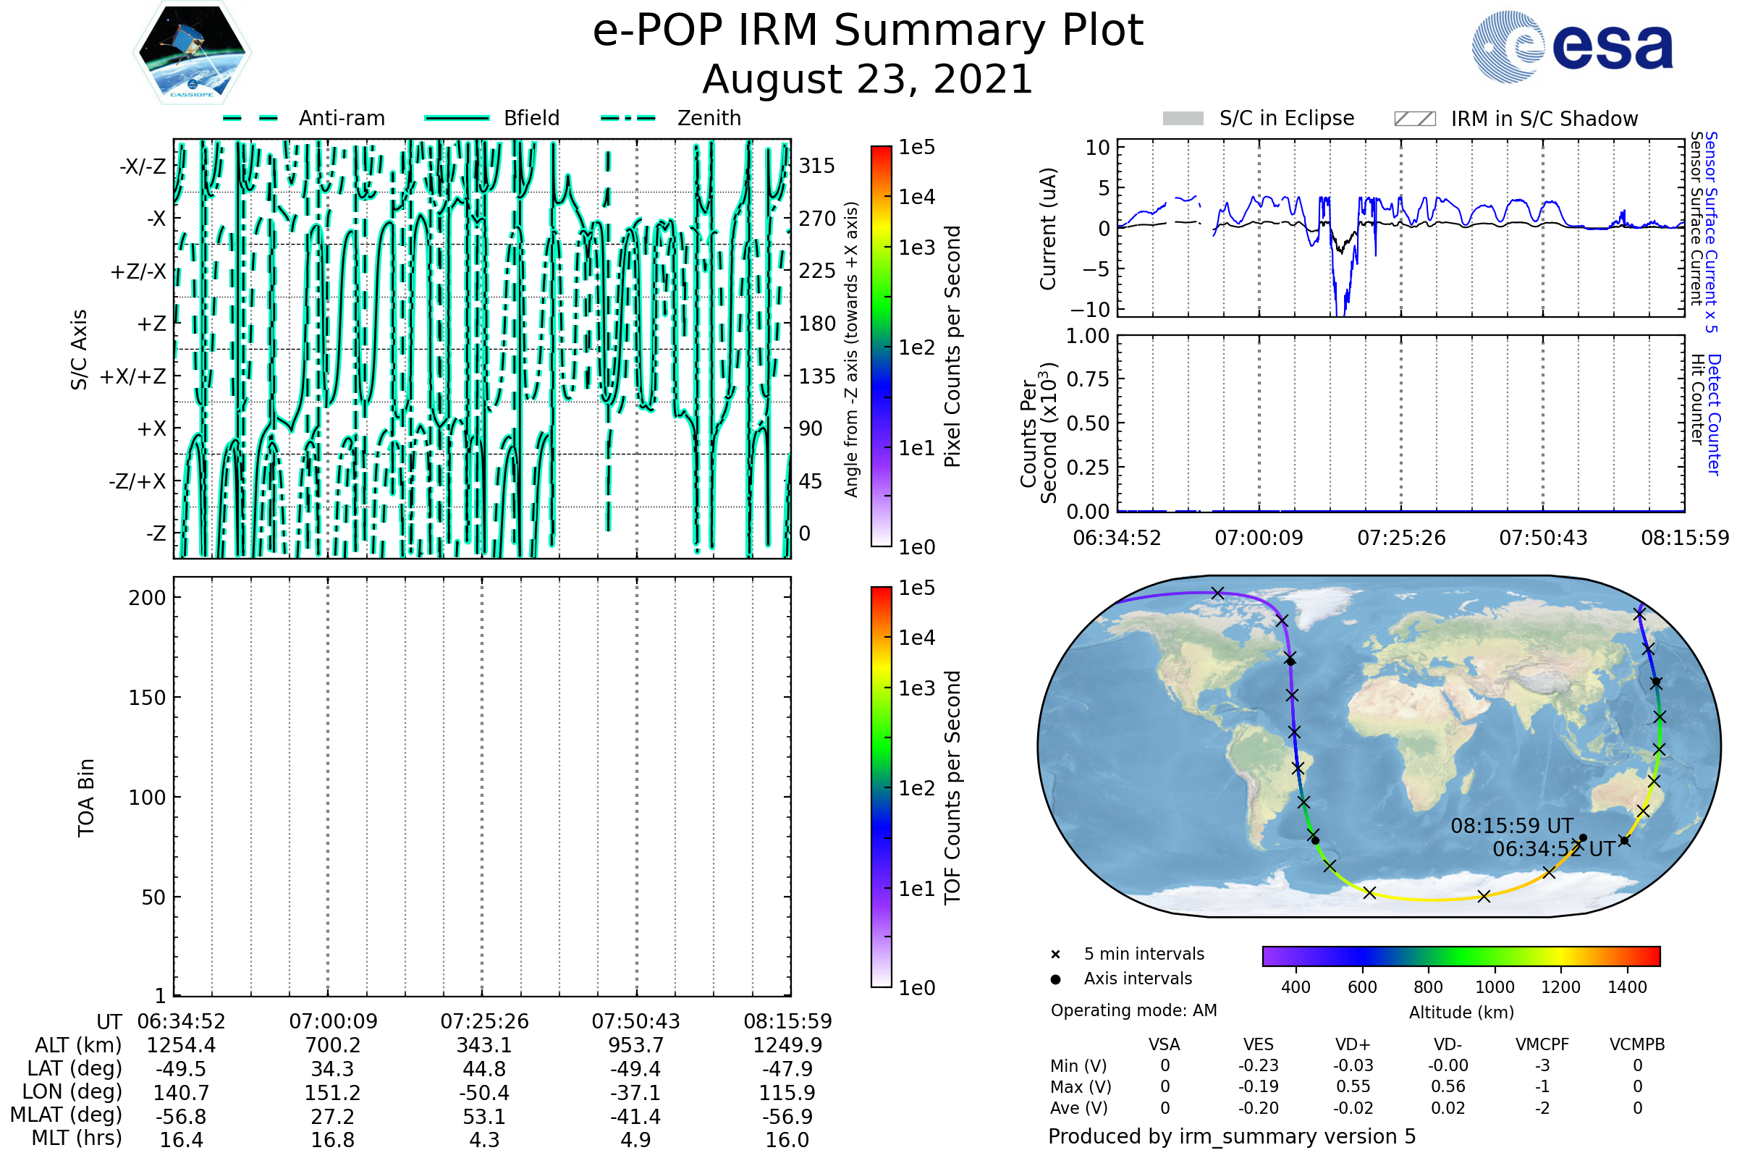Click the Pixel Counts per Second colorbar
The image size is (1737, 1158).
click(881, 346)
